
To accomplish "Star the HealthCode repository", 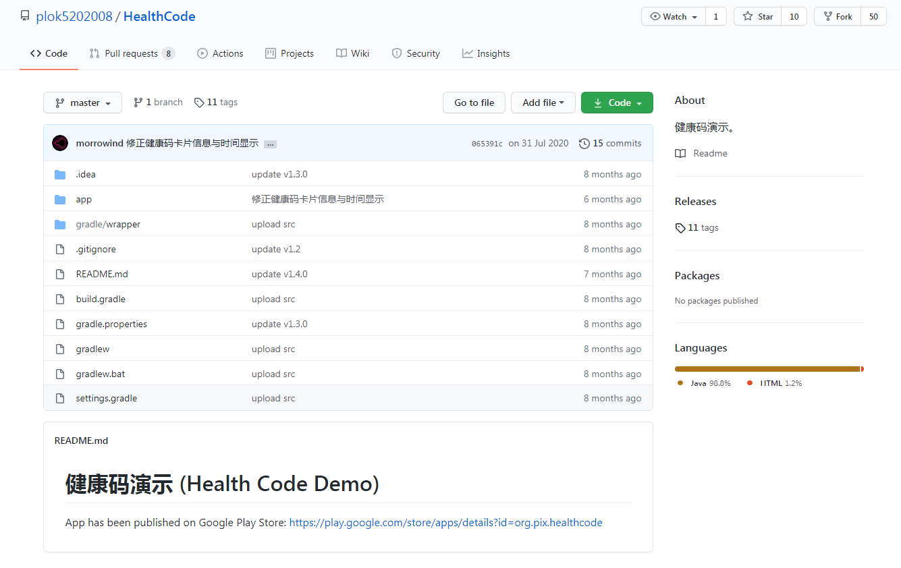I will click(x=758, y=17).
